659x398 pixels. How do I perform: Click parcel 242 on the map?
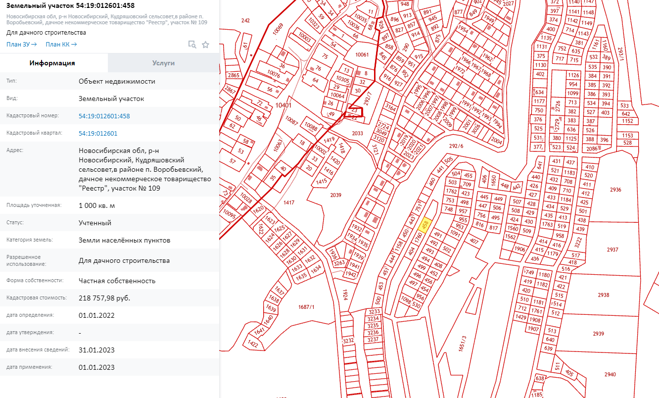click(x=245, y=20)
